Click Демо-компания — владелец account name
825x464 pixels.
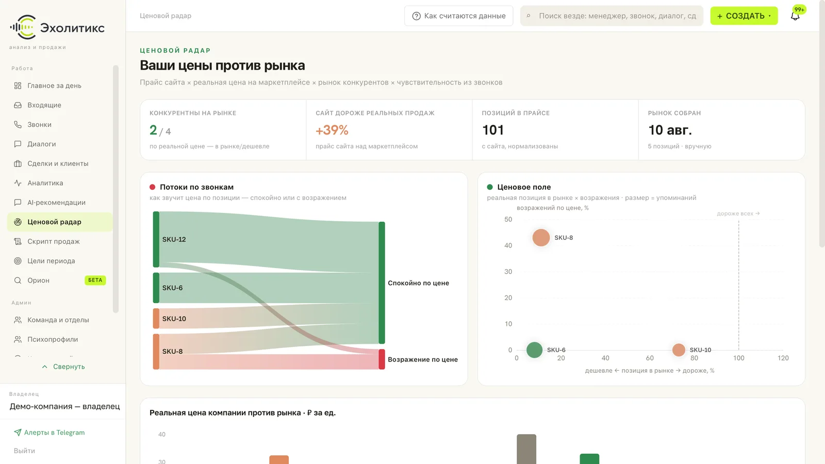65,406
